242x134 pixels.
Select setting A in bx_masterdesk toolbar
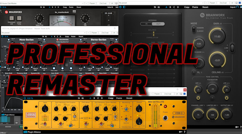coord(49,7)
